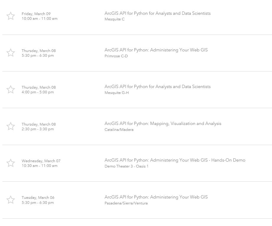The image size is (272, 226).
Task: Click Pasadena/Sierra/Ventura location text
Action: click(x=126, y=203)
